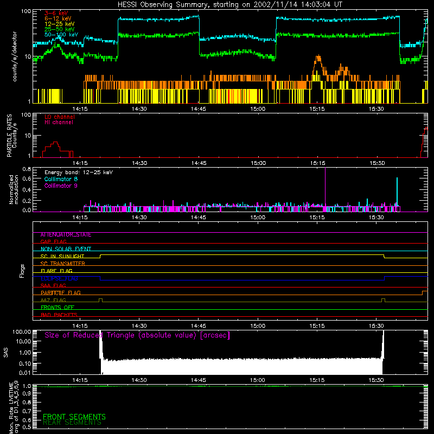The image size is (434, 434).
Task: Select the red 3-6 keV legend label
Action: pos(56,13)
